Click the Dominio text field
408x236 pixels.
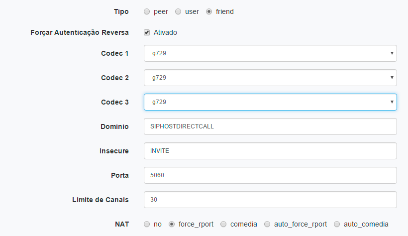[x=270, y=126]
